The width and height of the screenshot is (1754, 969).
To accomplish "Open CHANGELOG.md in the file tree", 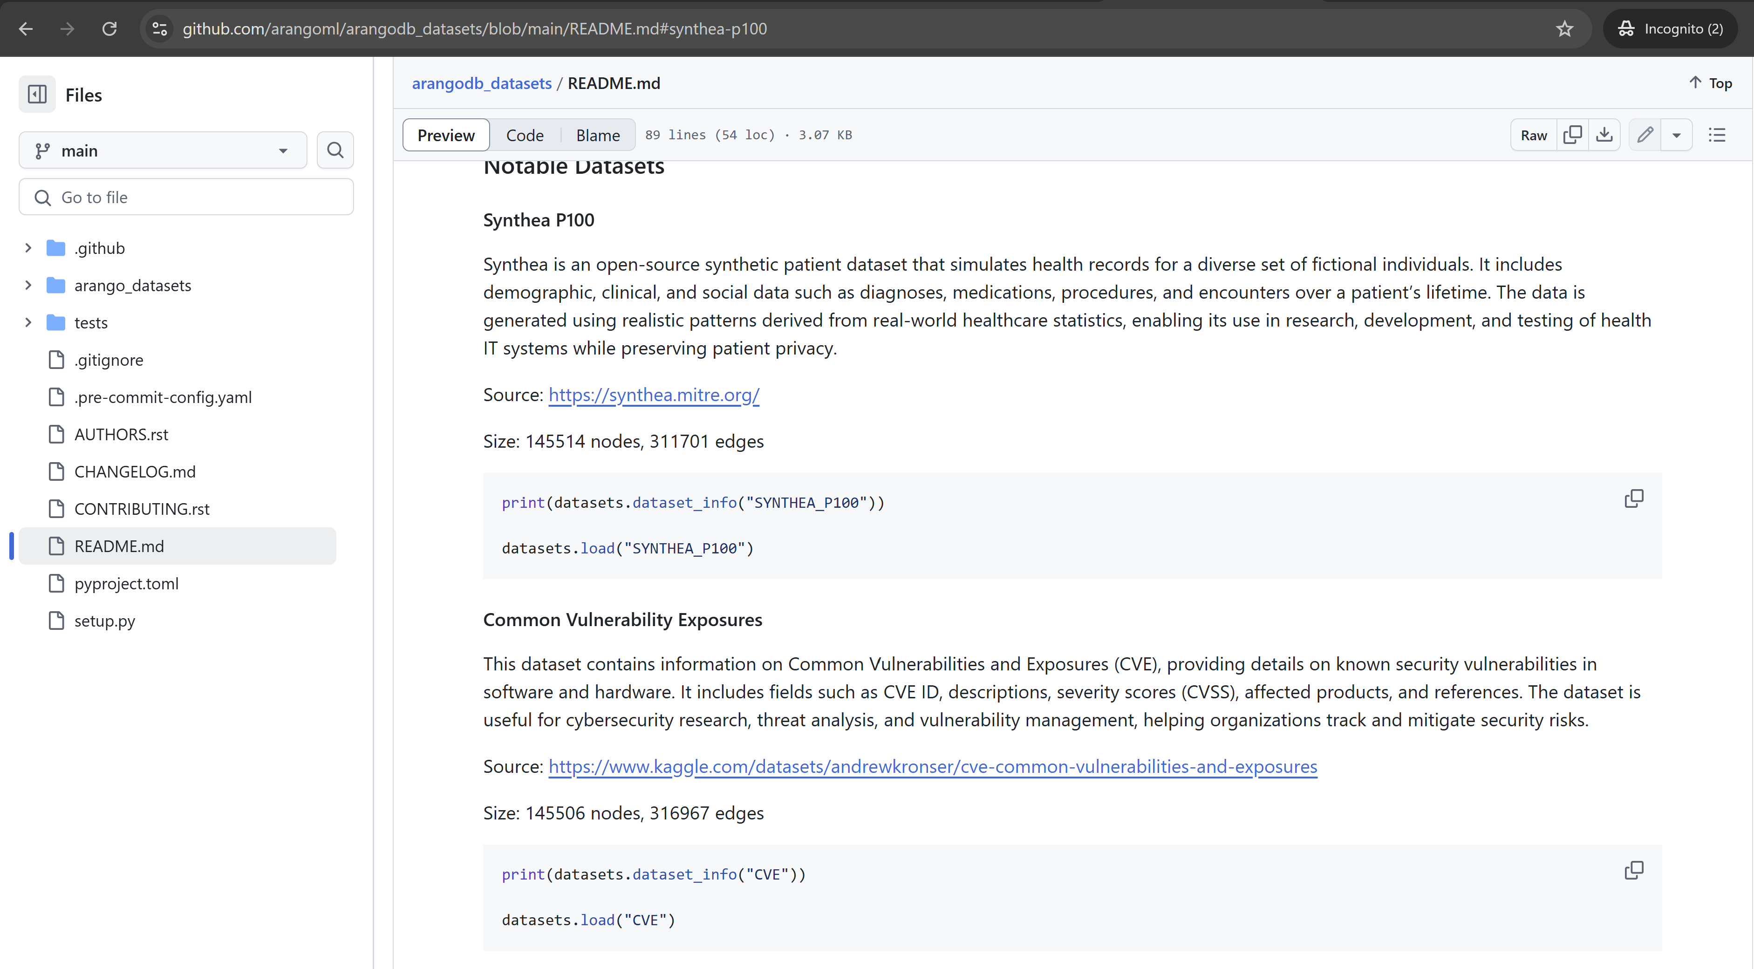I will [135, 471].
